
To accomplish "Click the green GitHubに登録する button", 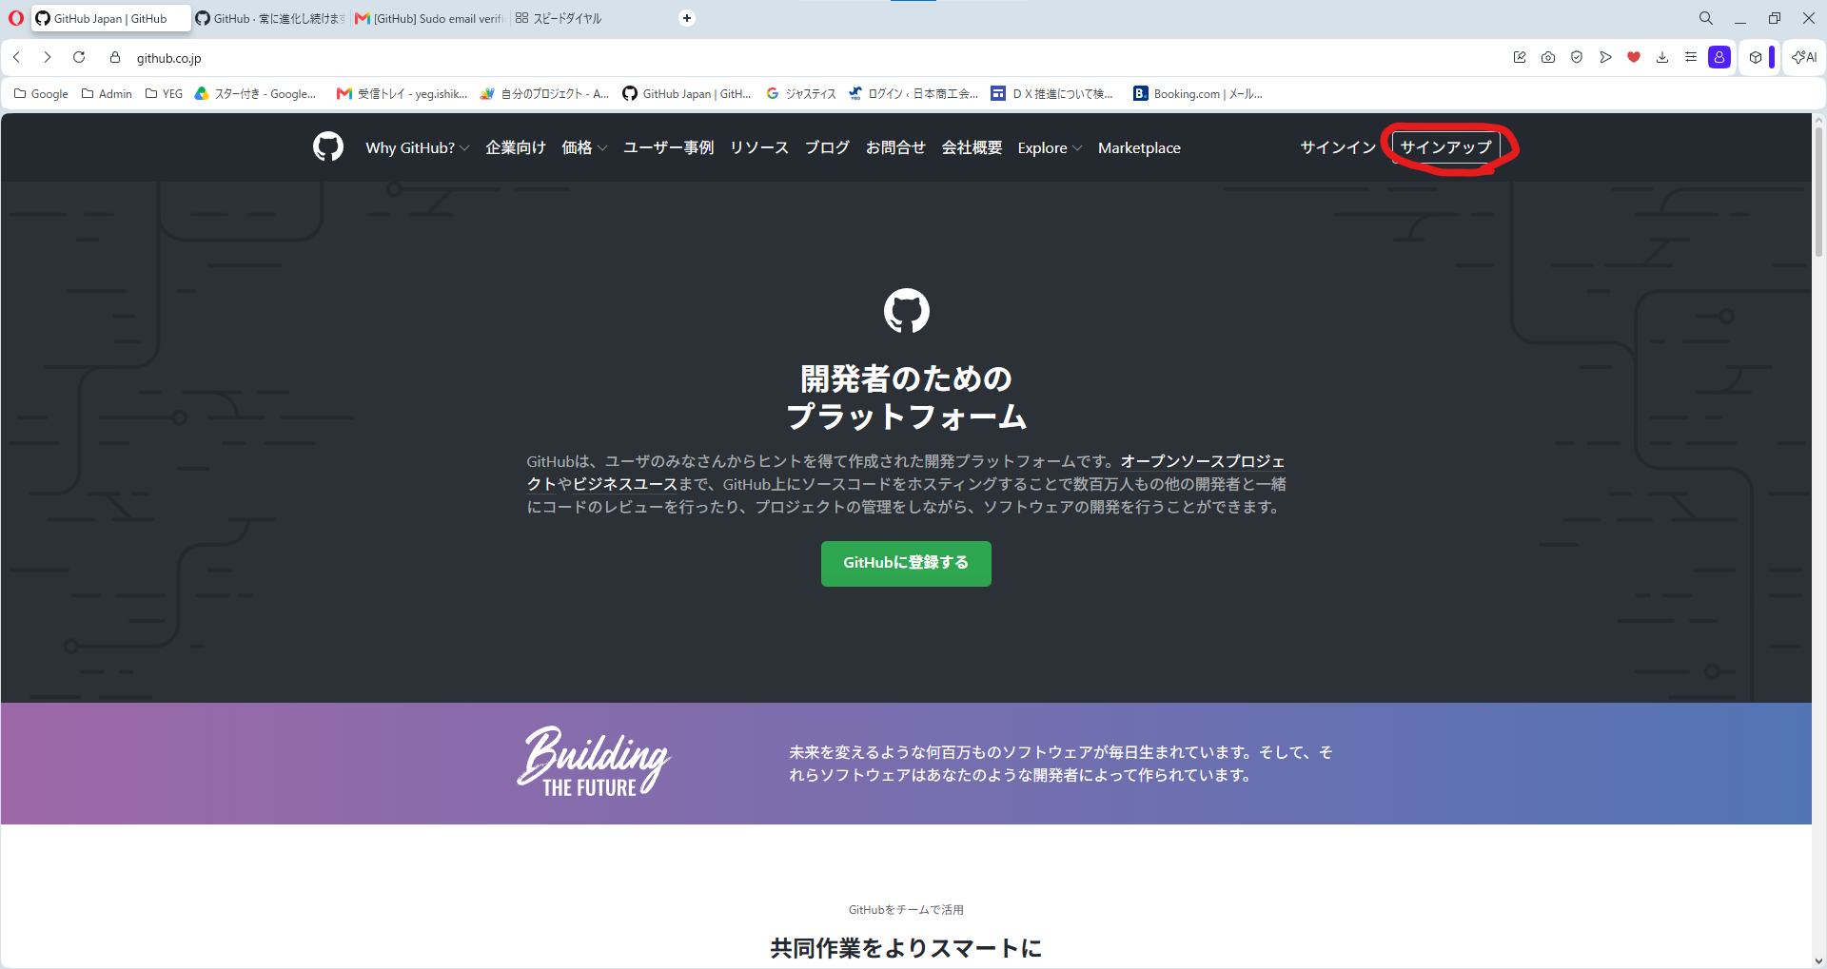I will click(x=906, y=563).
